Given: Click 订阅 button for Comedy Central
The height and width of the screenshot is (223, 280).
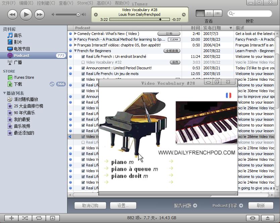Looking at the screenshot, I should (x=169, y=34).
